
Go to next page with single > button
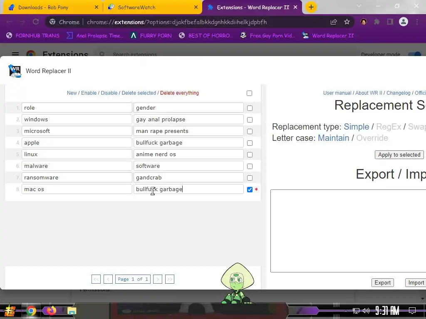coord(158,279)
